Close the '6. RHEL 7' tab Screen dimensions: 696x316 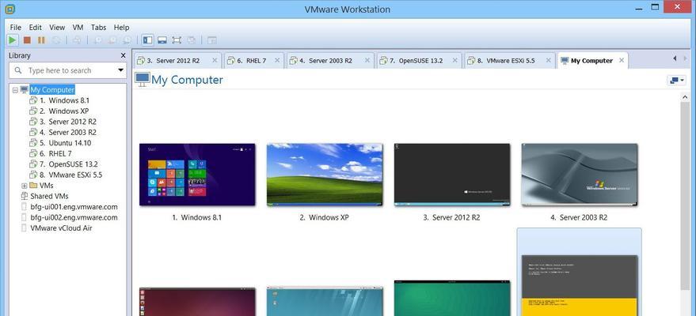[x=277, y=60]
